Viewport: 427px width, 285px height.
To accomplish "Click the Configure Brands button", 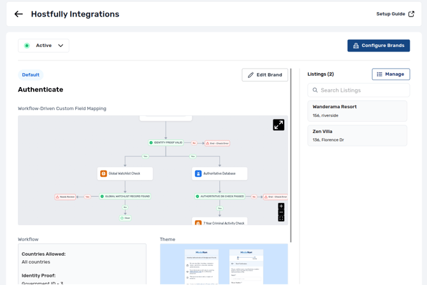I will pos(379,45).
